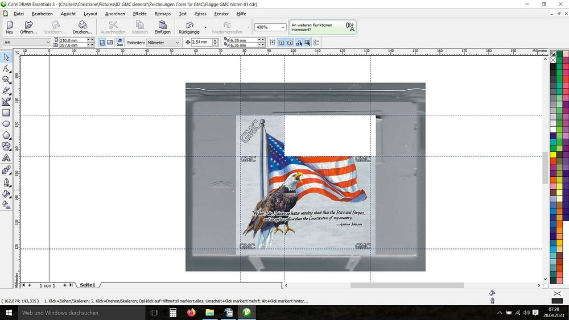Toggle treat as filled button

(x=307, y=43)
